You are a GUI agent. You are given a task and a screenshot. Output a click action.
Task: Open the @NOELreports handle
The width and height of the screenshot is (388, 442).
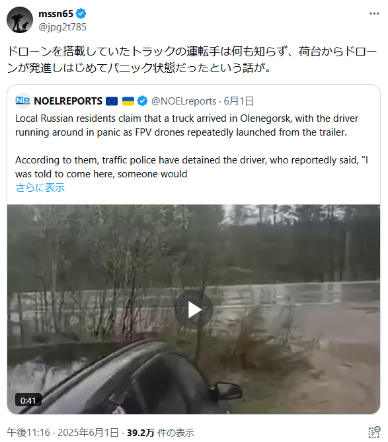[x=184, y=101]
